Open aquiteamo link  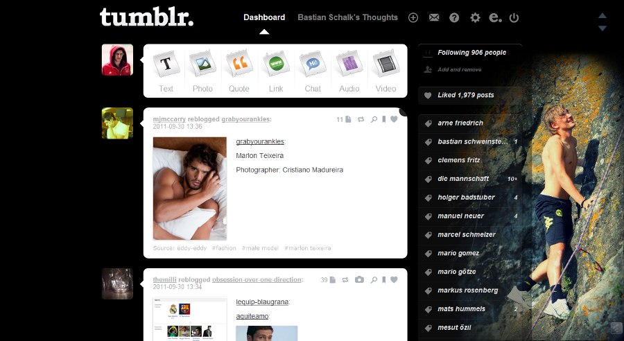click(252, 316)
